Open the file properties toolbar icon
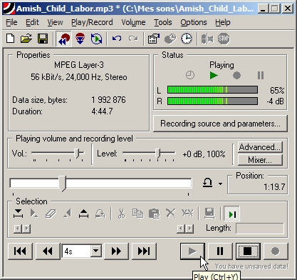 coord(154,39)
